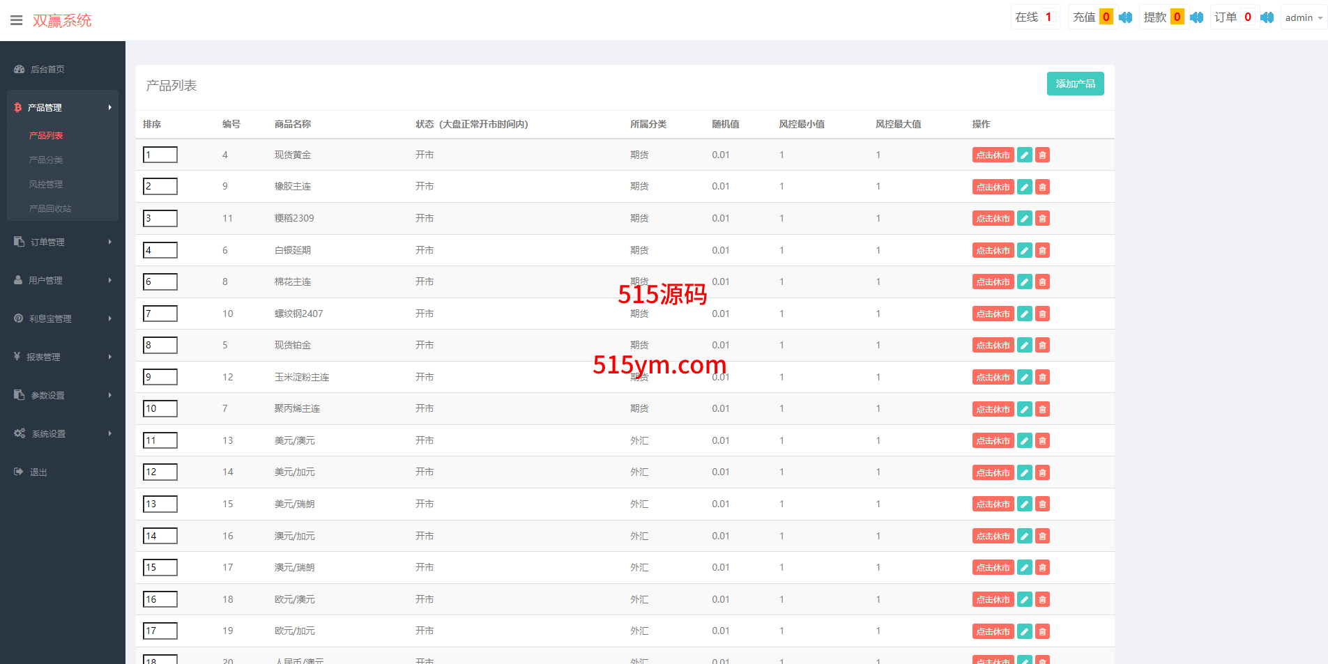Expand the 用户管理 sidebar section
Screen dimensions: 1328x664
[63, 280]
